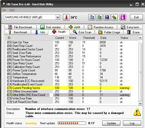Click the purple down-arrow icon

(x=123, y=17)
